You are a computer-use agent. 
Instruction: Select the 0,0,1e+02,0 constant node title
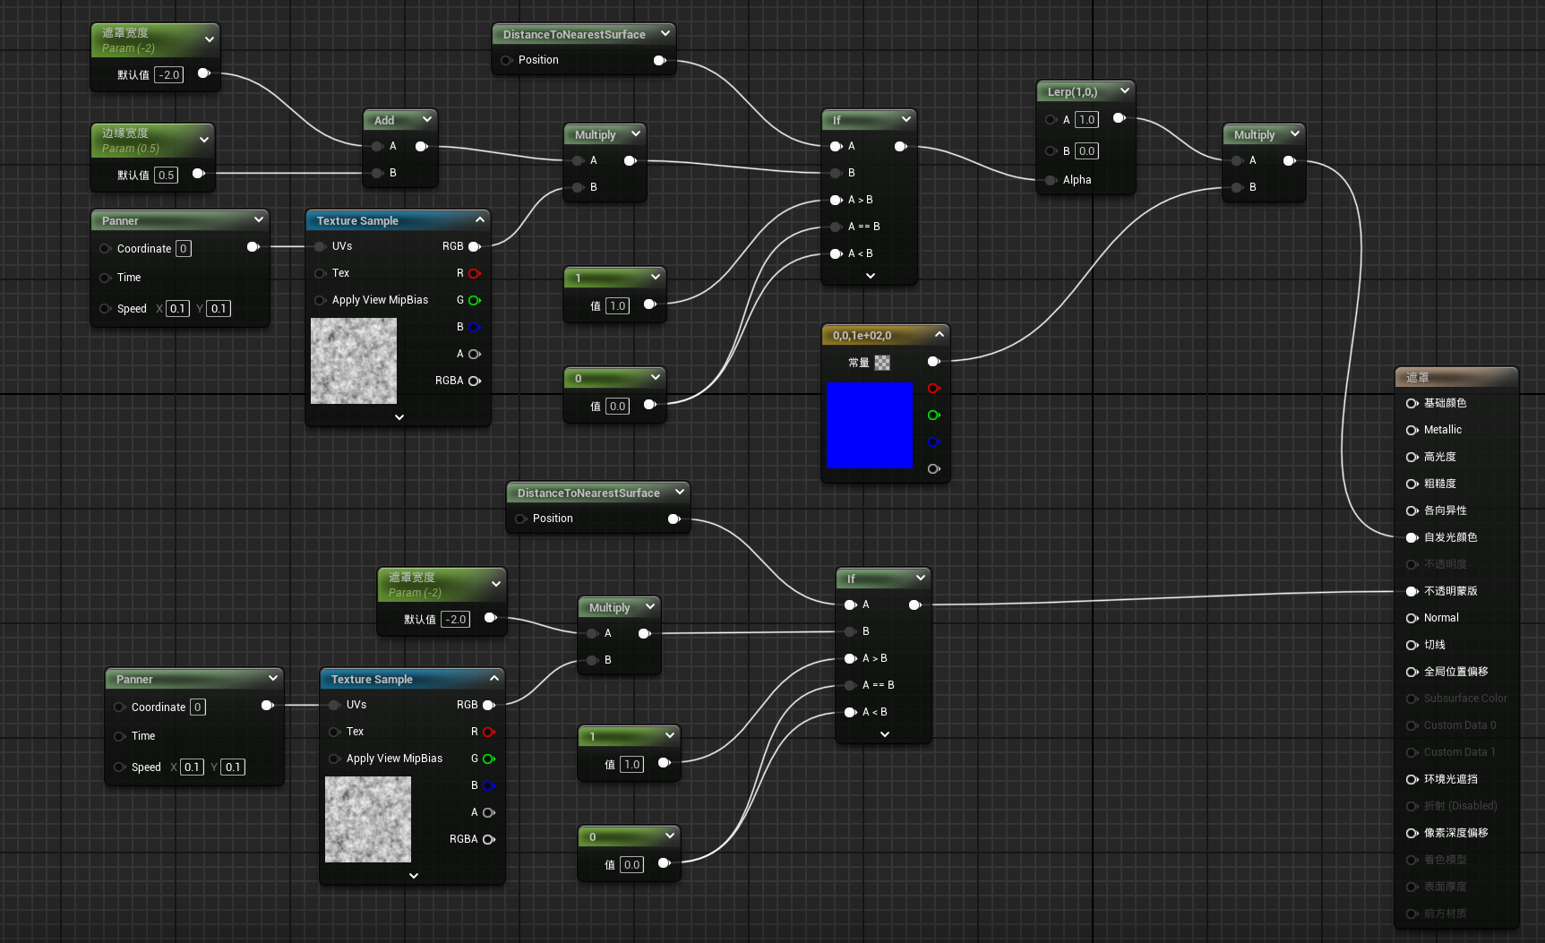pyautogui.click(x=862, y=335)
